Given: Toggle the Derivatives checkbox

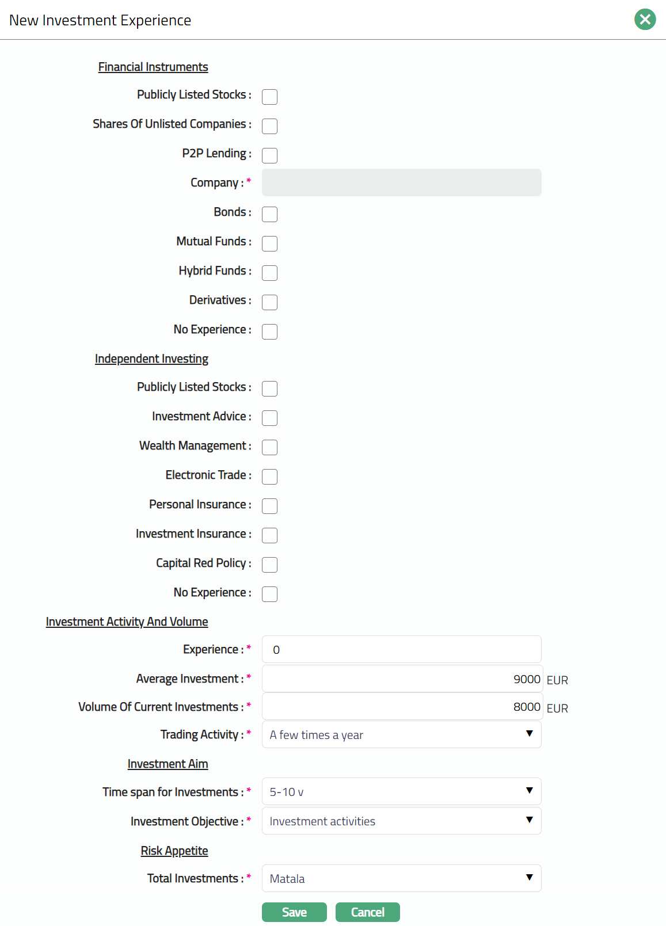Looking at the screenshot, I should click(x=269, y=302).
